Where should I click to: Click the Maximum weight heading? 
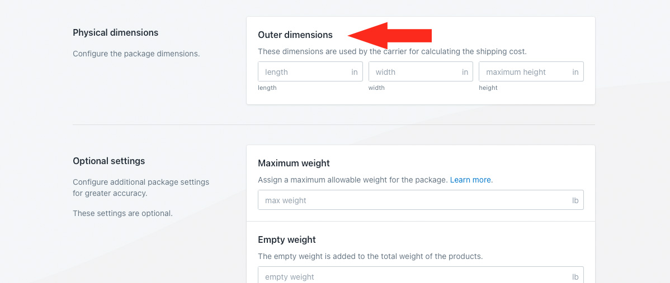pyautogui.click(x=294, y=163)
